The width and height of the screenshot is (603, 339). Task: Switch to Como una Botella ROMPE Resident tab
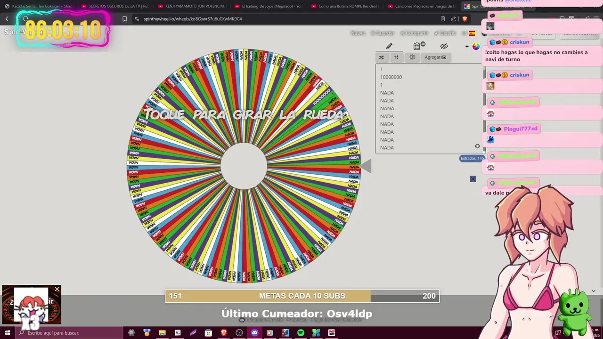[344, 6]
